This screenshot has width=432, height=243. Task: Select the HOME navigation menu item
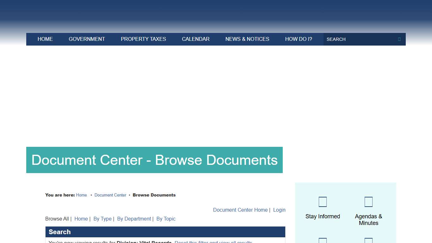[x=45, y=39]
